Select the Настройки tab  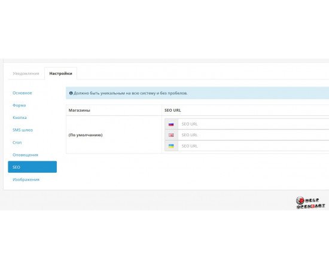point(60,74)
